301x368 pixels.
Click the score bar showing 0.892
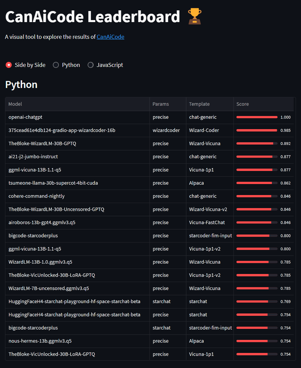[257, 144]
